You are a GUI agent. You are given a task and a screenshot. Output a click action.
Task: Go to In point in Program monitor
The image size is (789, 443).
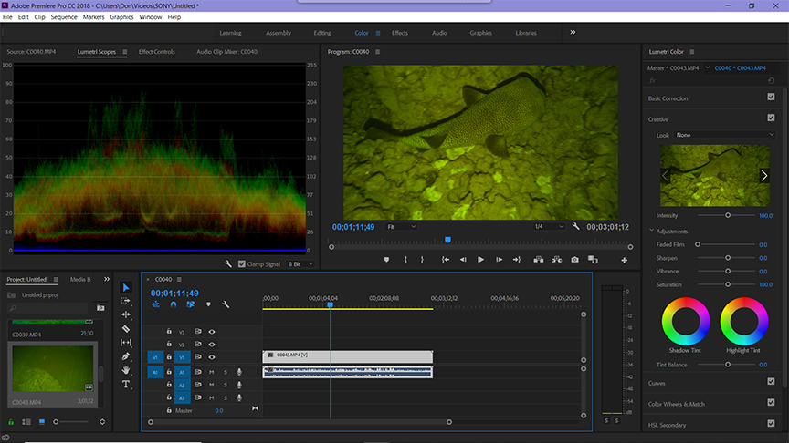[x=446, y=260]
